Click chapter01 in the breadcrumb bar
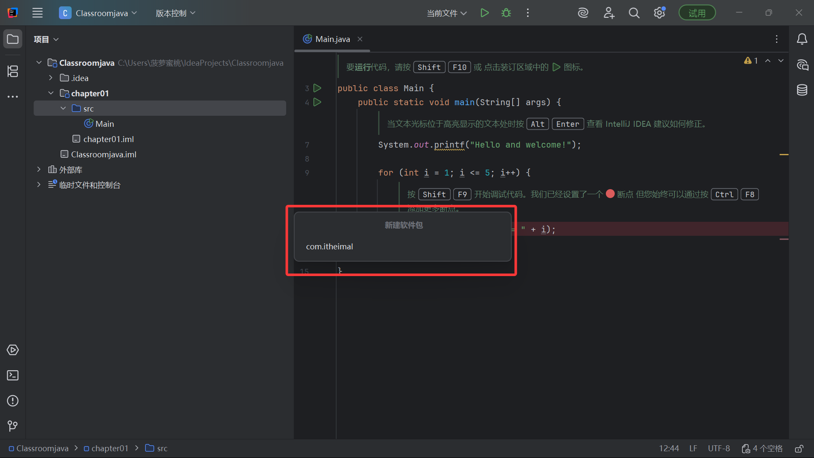Viewport: 814px width, 458px height. click(109, 448)
